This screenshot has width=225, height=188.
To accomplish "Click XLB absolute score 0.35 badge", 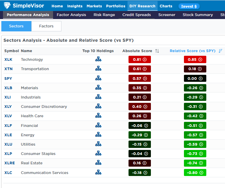I will coord(140,88).
